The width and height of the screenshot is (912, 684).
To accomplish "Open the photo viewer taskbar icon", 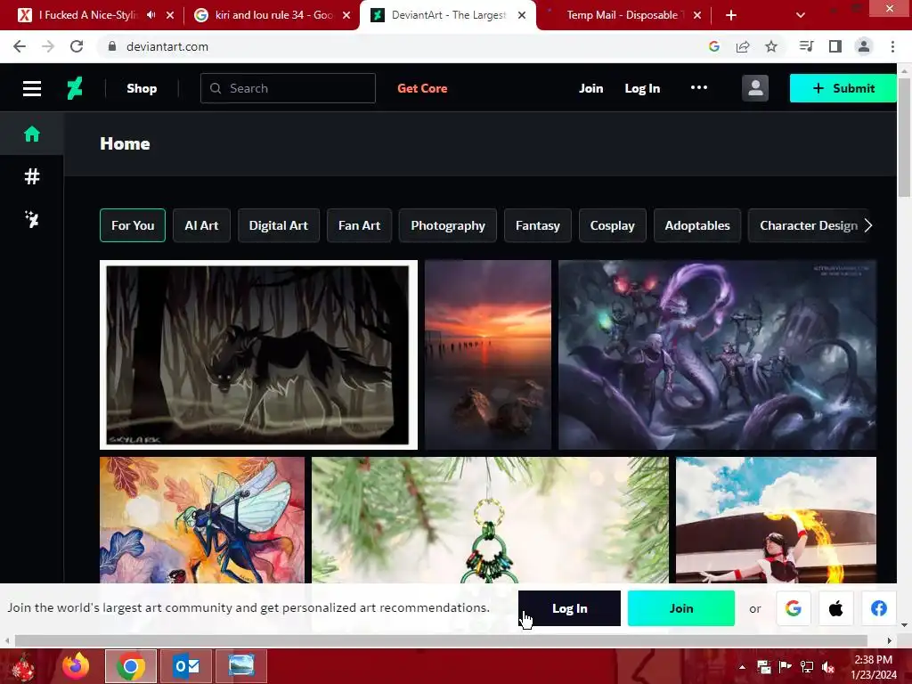I will coord(241,666).
